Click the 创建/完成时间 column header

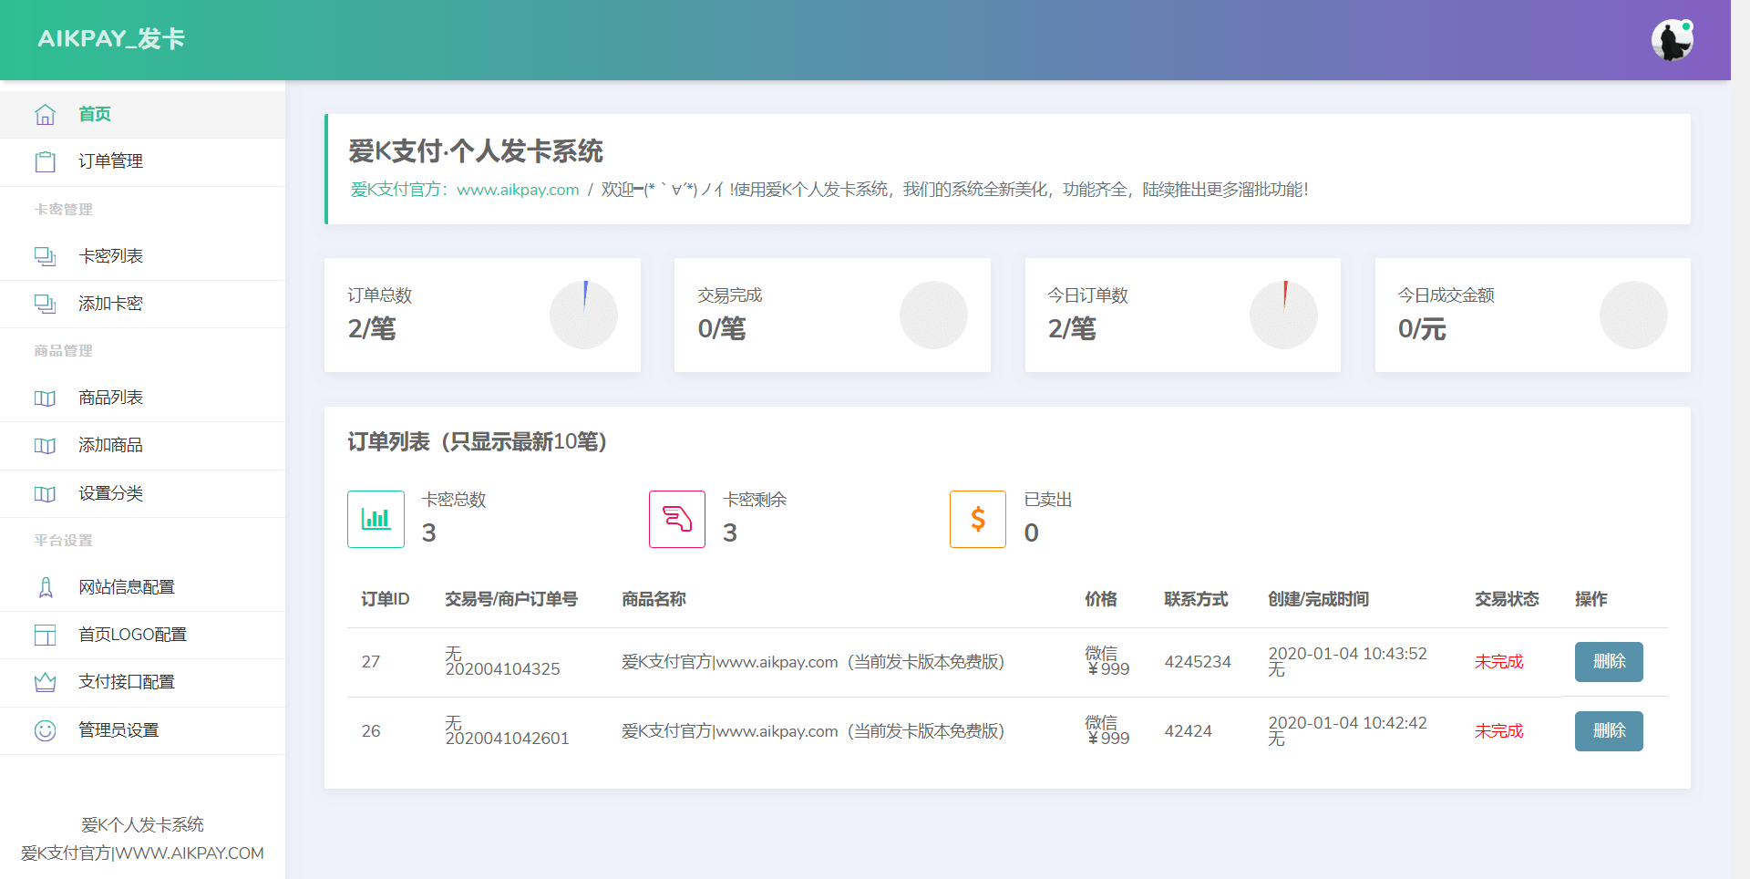point(1318,599)
